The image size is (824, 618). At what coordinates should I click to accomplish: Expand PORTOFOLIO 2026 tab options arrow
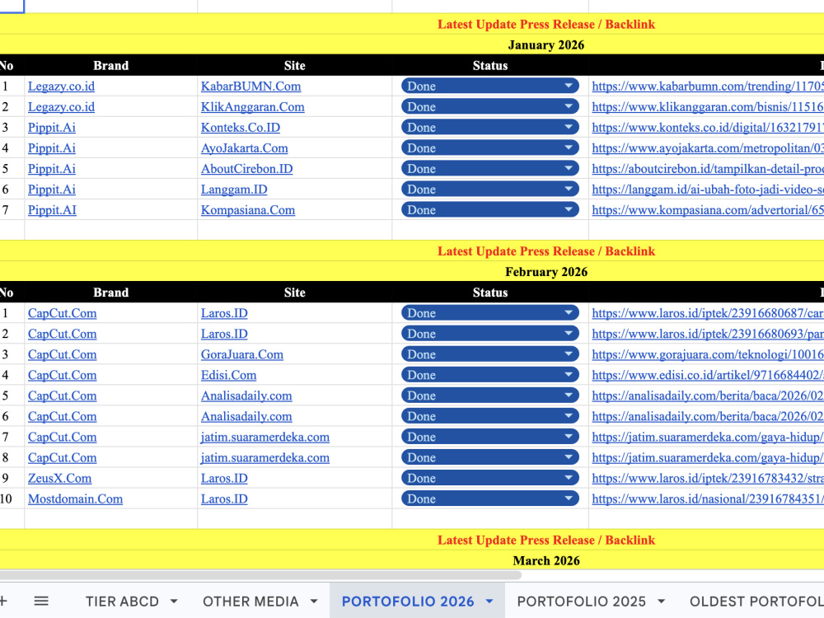tap(489, 602)
